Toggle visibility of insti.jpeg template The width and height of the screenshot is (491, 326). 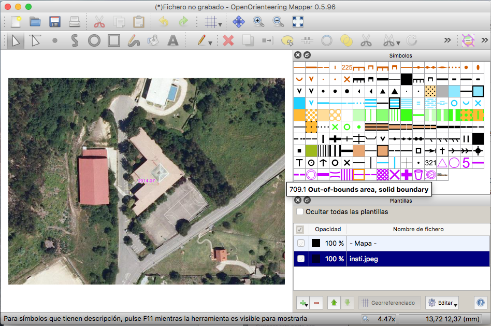pos(301,259)
